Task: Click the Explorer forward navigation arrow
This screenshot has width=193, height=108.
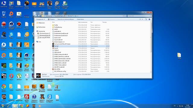Action: coord(39,16)
